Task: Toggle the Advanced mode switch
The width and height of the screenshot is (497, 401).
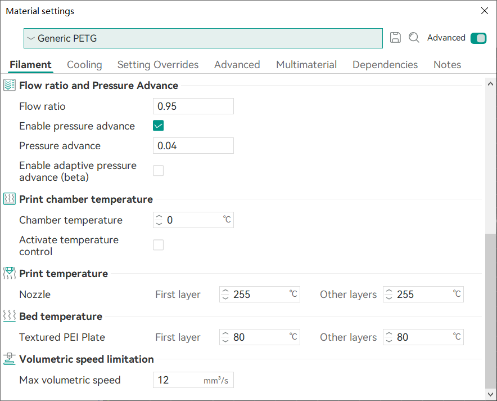Action: pos(478,38)
